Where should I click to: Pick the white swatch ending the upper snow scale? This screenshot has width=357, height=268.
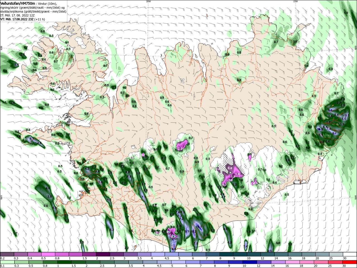click(x=350, y=254)
